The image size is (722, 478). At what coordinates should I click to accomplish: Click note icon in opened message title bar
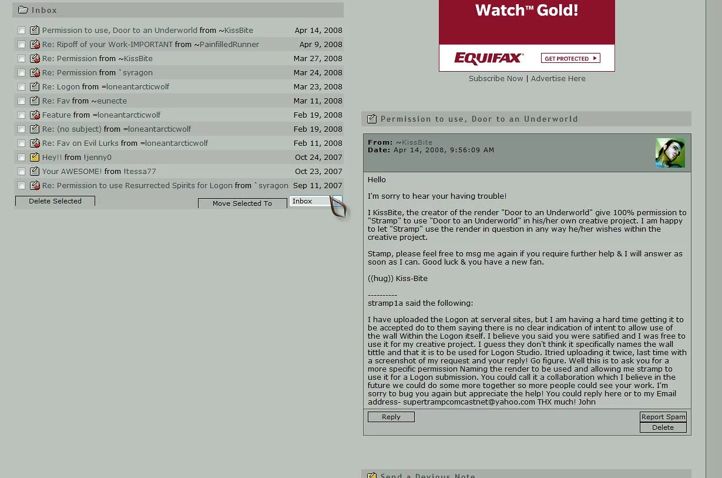coord(371,119)
